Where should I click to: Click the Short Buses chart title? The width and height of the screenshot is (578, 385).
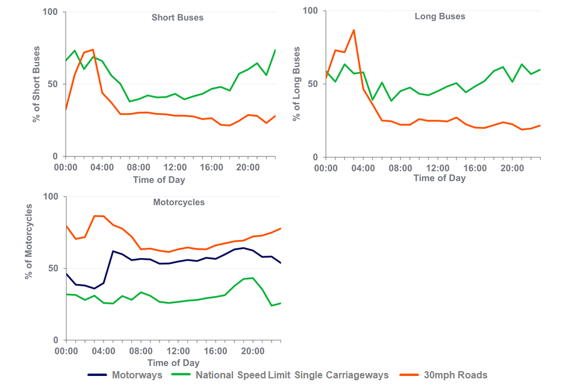click(x=177, y=17)
